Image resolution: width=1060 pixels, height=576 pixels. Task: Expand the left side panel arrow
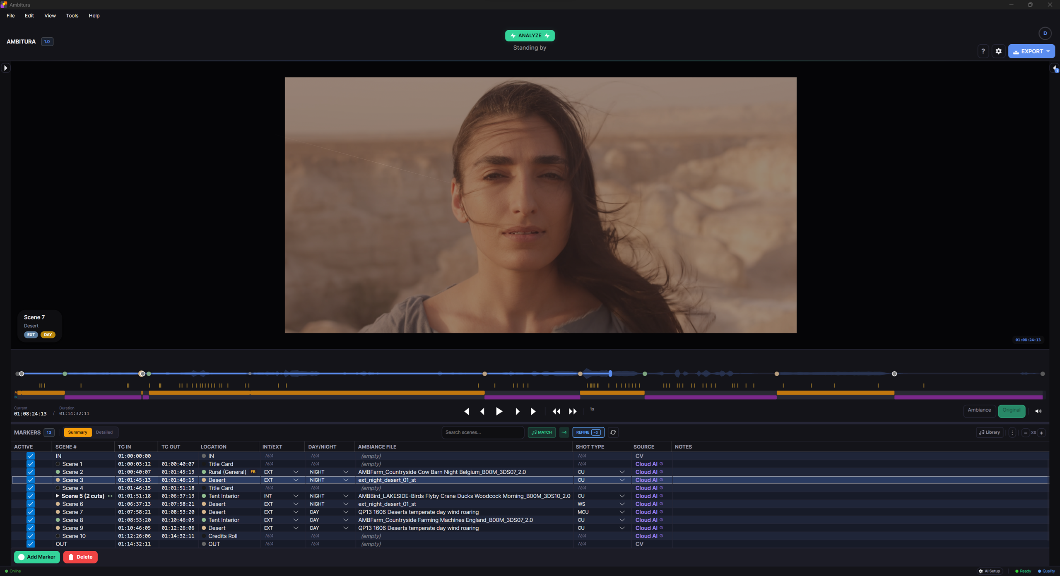click(x=5, y=68)
